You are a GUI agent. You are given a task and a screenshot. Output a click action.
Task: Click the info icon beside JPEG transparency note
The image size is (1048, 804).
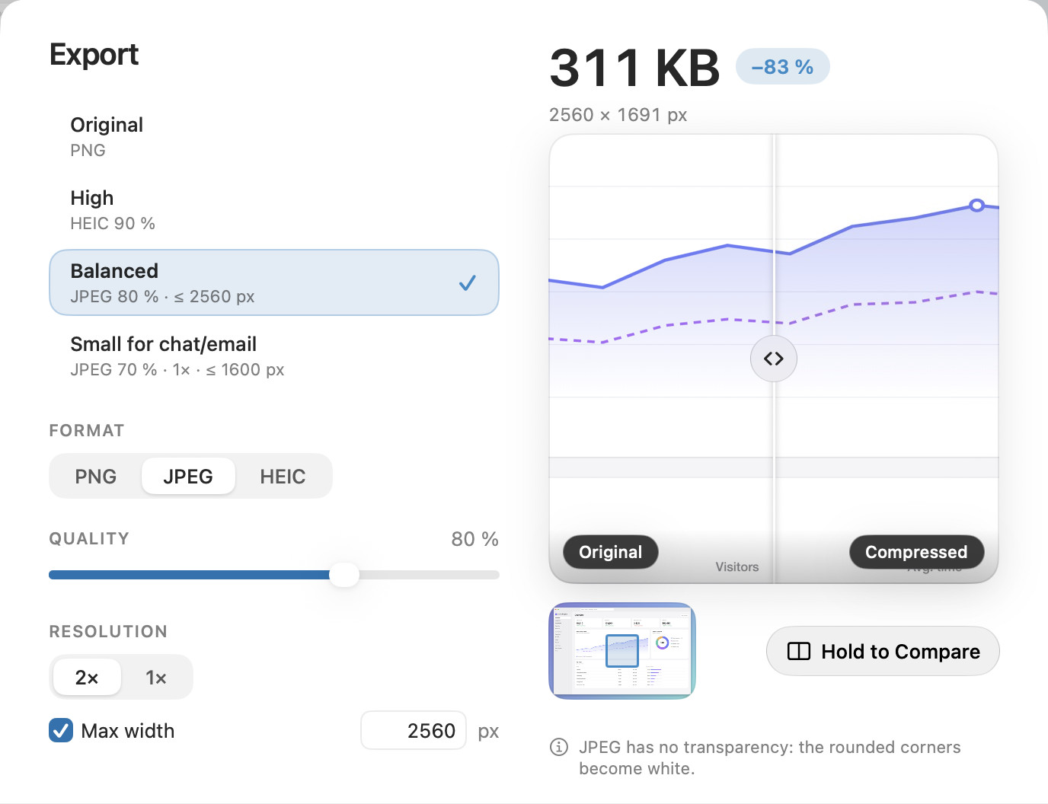pos(559,747)
